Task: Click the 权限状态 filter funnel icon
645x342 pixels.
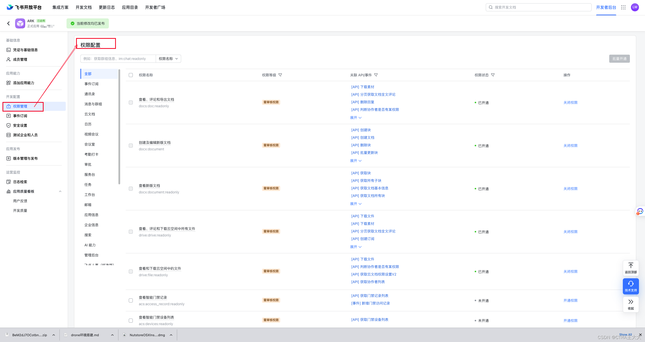Action: [493, 75]
